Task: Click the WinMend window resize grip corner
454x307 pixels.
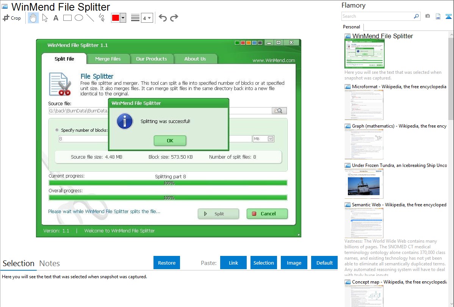Action: [299, 235]
